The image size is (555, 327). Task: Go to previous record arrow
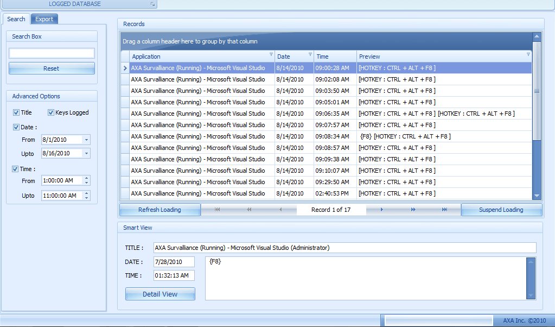pyautogui.click(x=280, y=210)
